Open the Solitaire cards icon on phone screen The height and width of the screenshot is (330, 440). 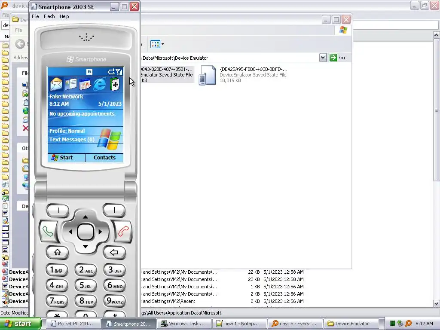115,84
